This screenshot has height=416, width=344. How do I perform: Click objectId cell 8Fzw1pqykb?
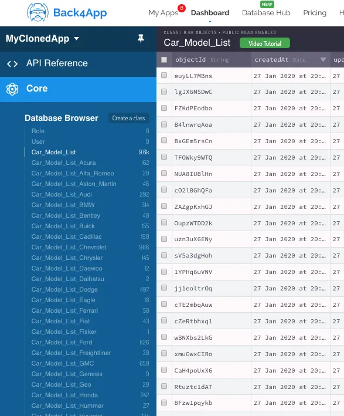coord(212,403)
